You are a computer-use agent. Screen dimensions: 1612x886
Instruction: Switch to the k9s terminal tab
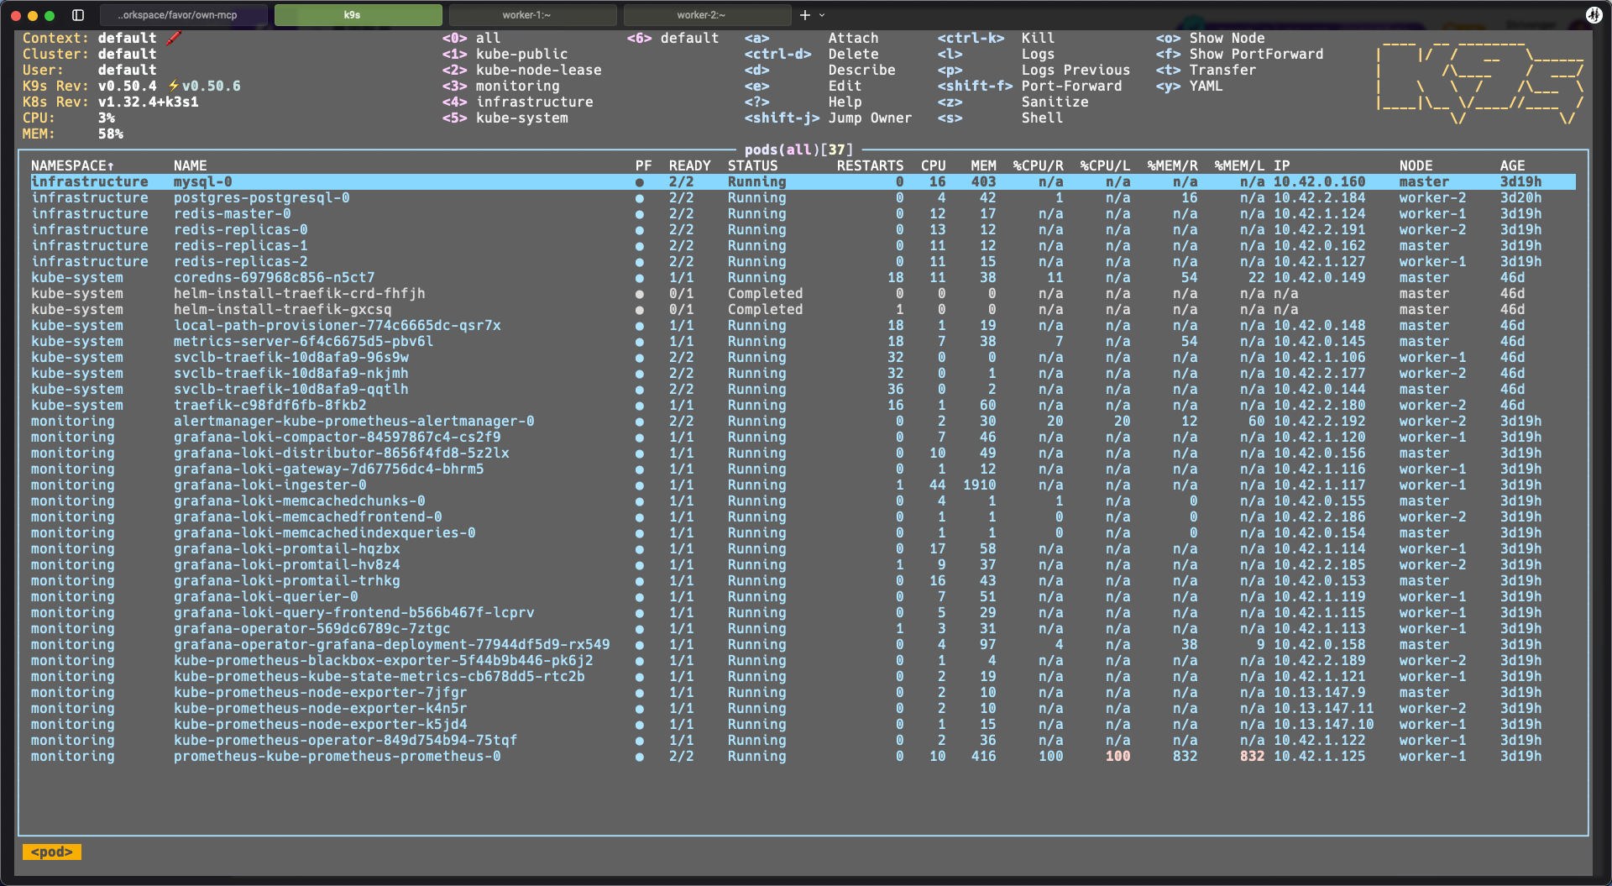pyautogui.click(x=358, y=15)
